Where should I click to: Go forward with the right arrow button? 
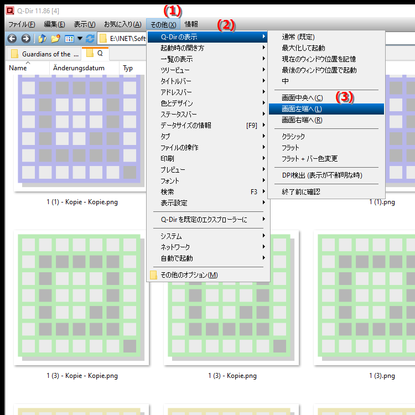pyautogui.click(x=25, y=39)
